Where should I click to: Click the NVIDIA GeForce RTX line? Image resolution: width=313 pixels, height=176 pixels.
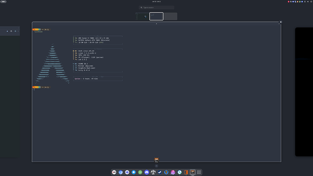pos(93,40)
